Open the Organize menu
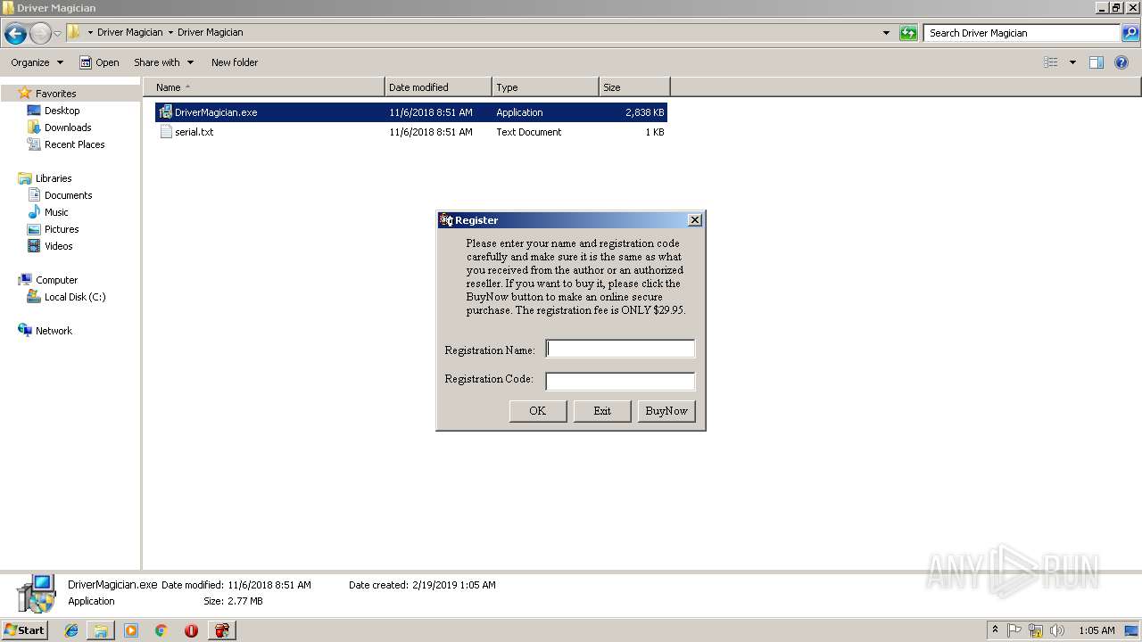 37,62
